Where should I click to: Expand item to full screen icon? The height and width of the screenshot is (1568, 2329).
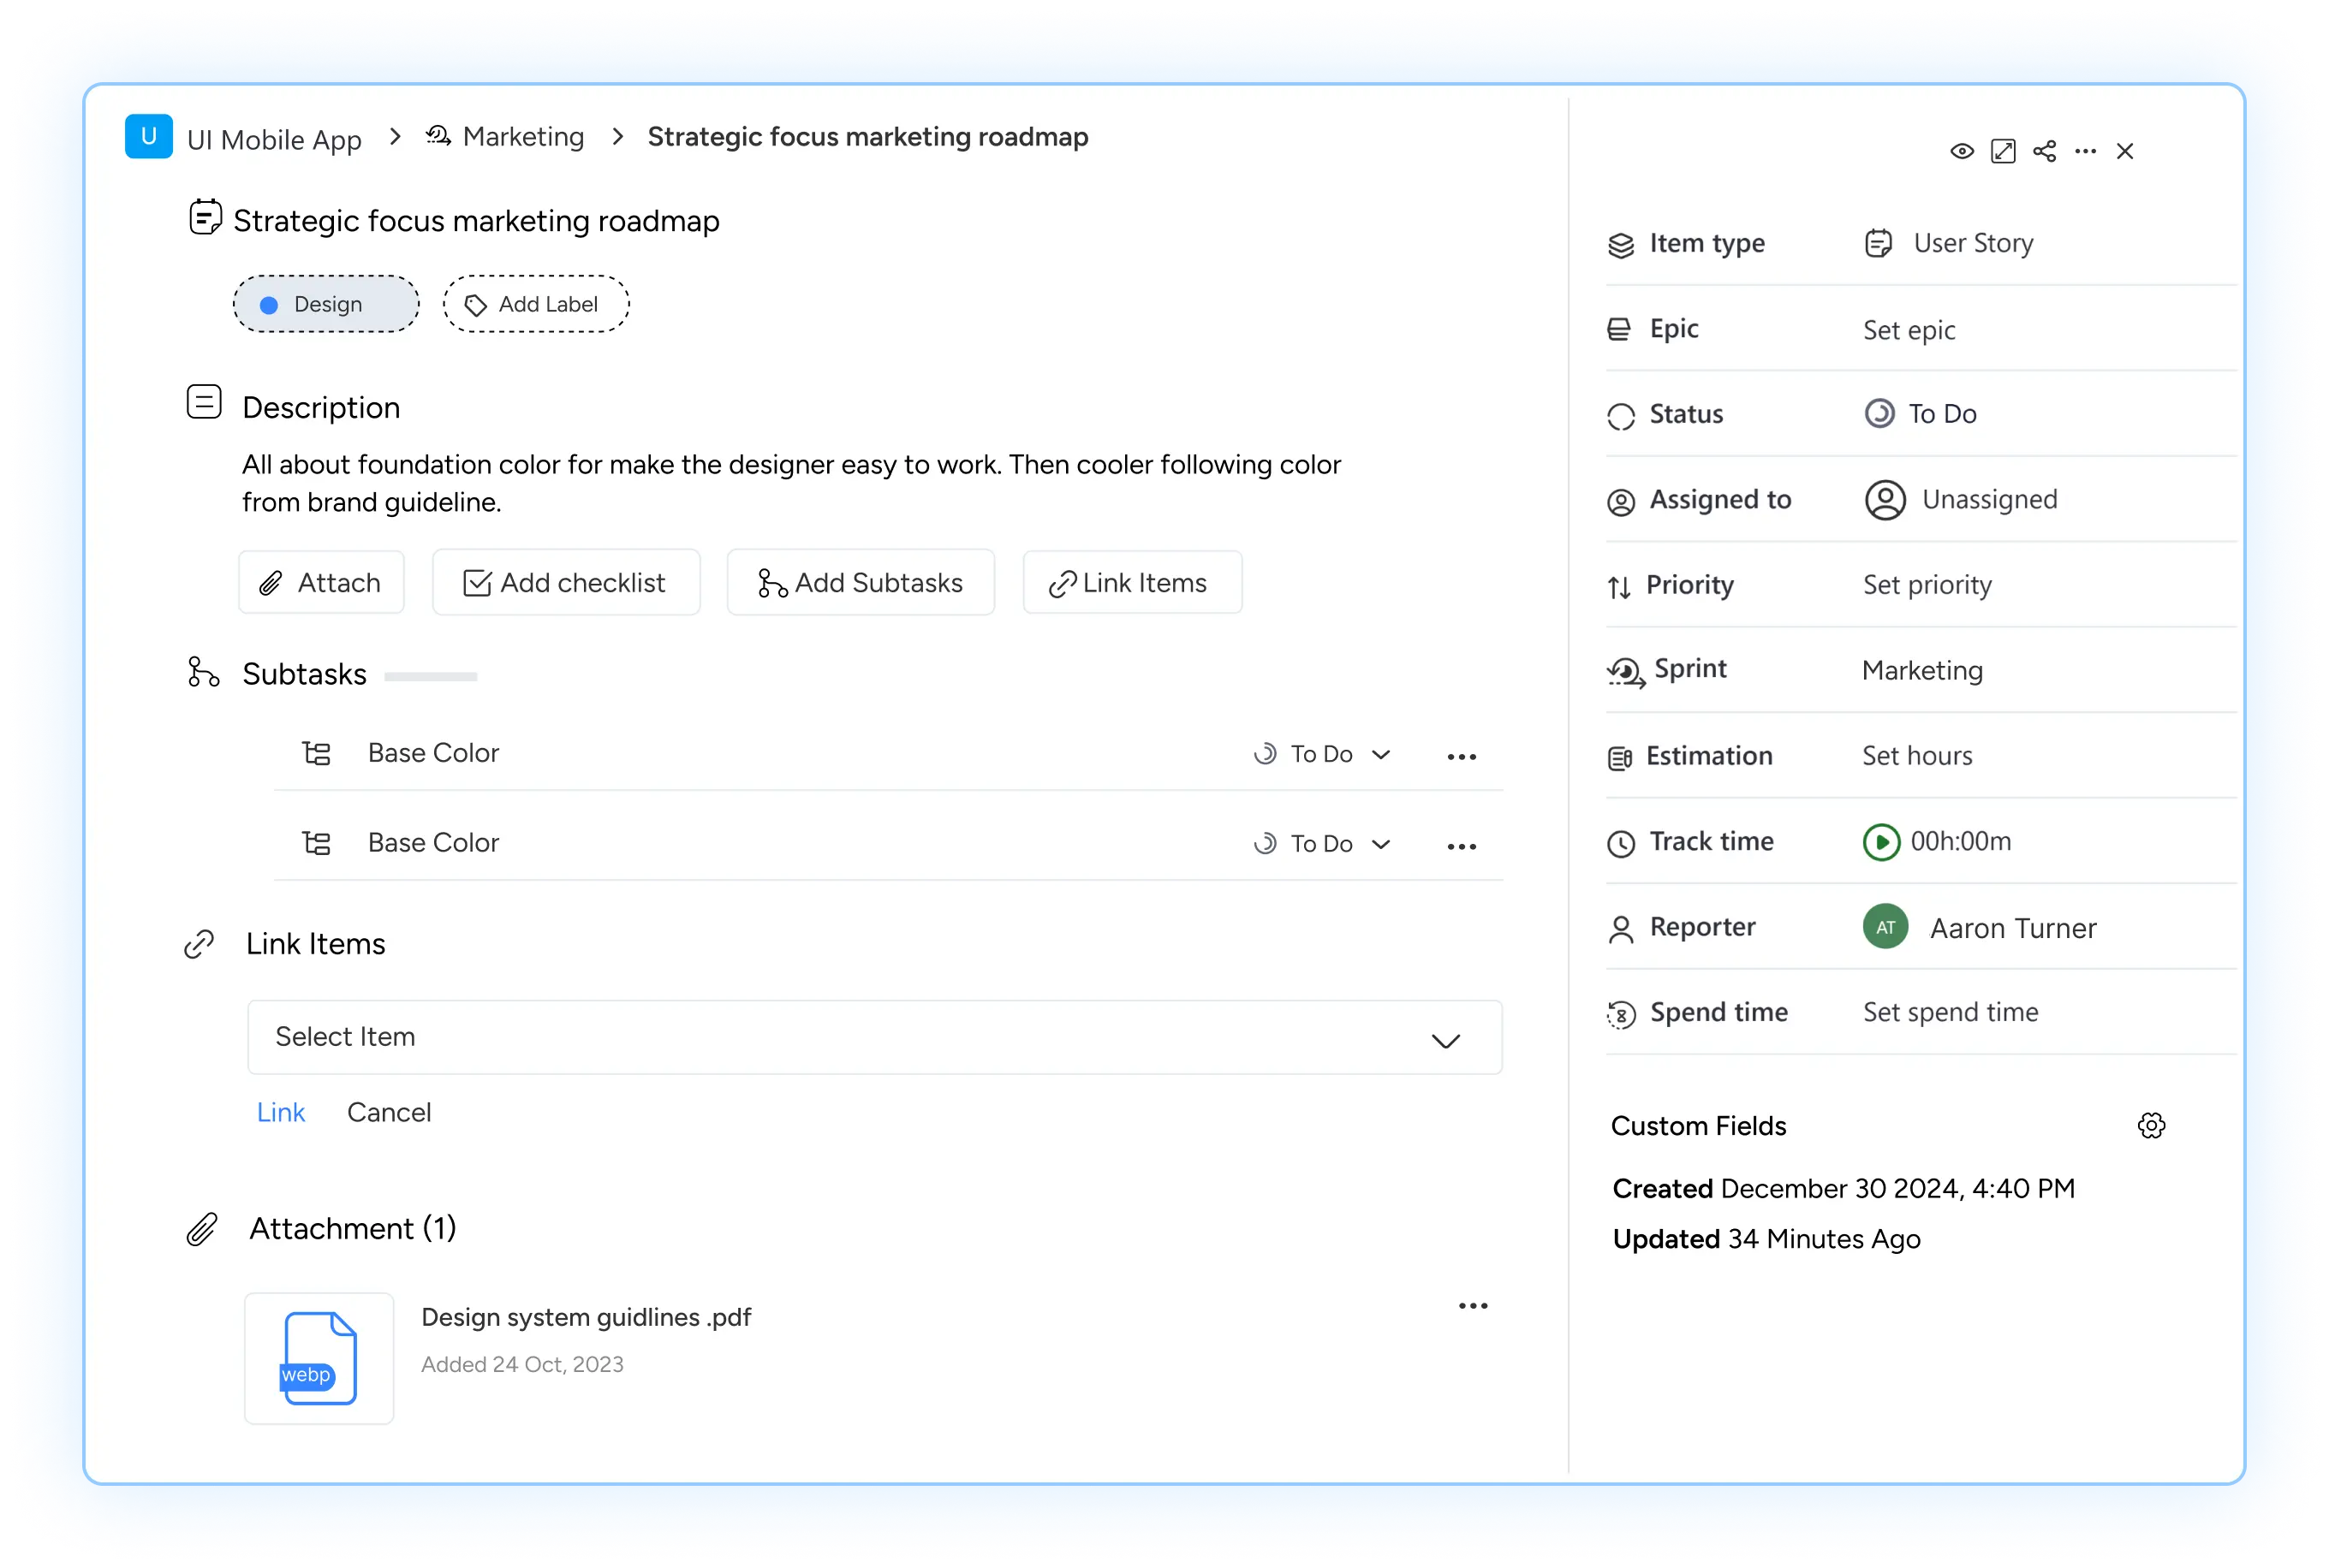(2003, 151)
